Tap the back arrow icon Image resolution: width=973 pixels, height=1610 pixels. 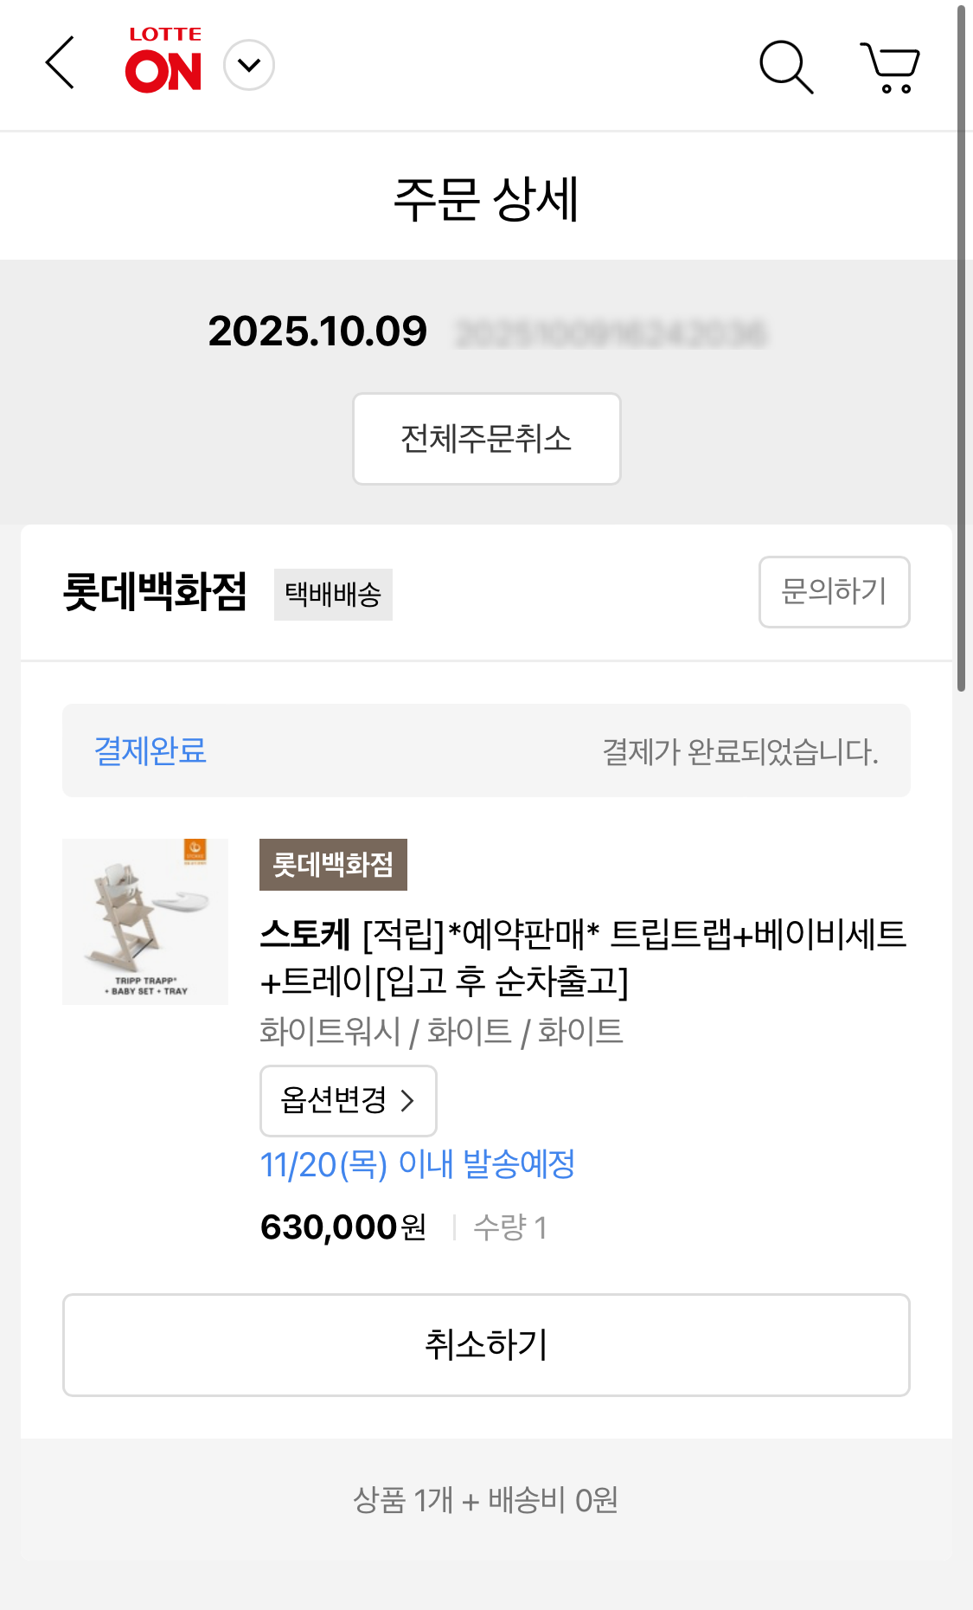pos(60,63)
